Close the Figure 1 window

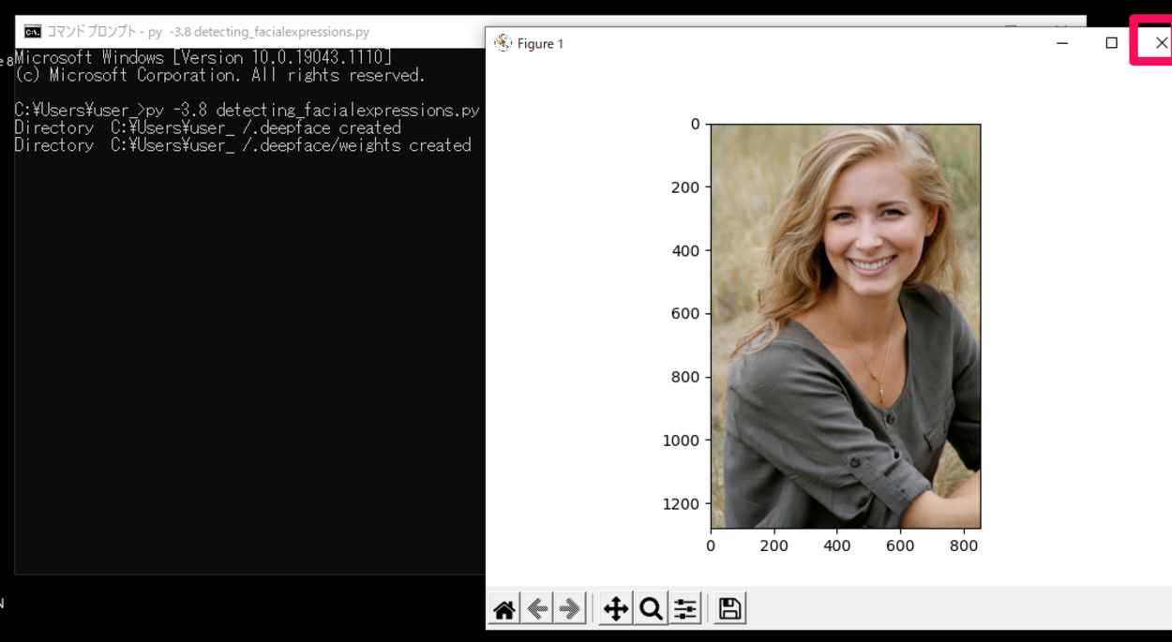[1161, 42]
